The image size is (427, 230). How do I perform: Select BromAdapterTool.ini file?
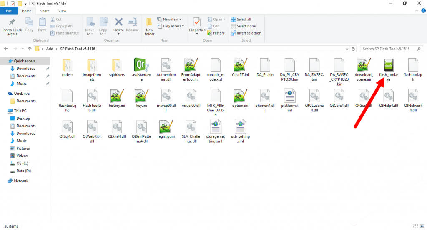191,65
